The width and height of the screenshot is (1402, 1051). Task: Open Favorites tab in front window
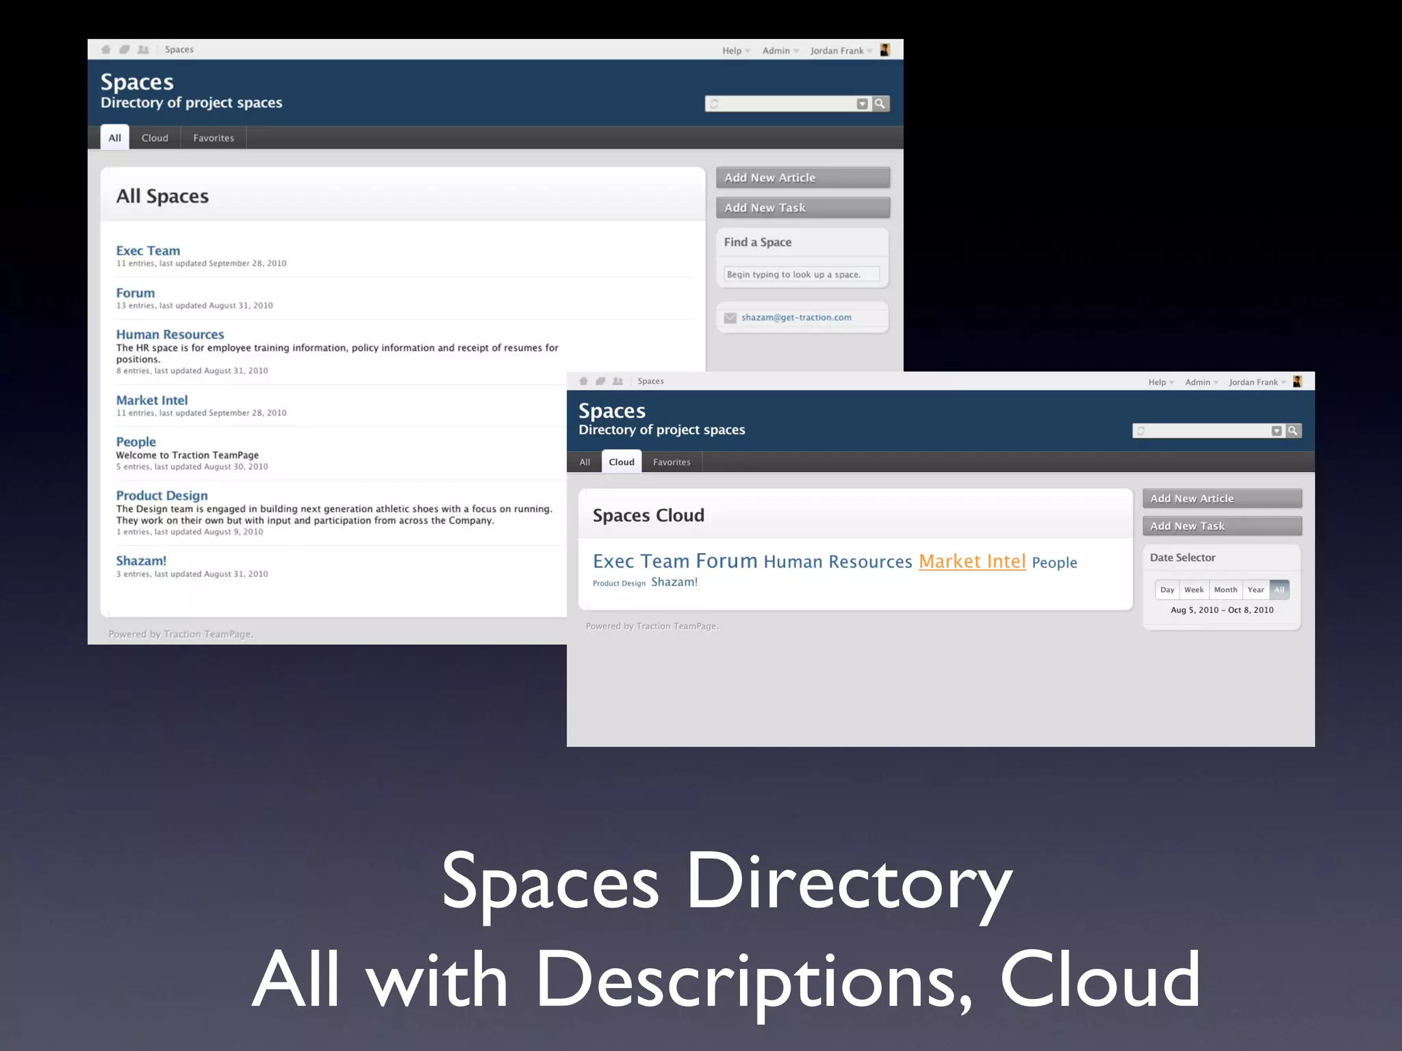click(672, 462)
